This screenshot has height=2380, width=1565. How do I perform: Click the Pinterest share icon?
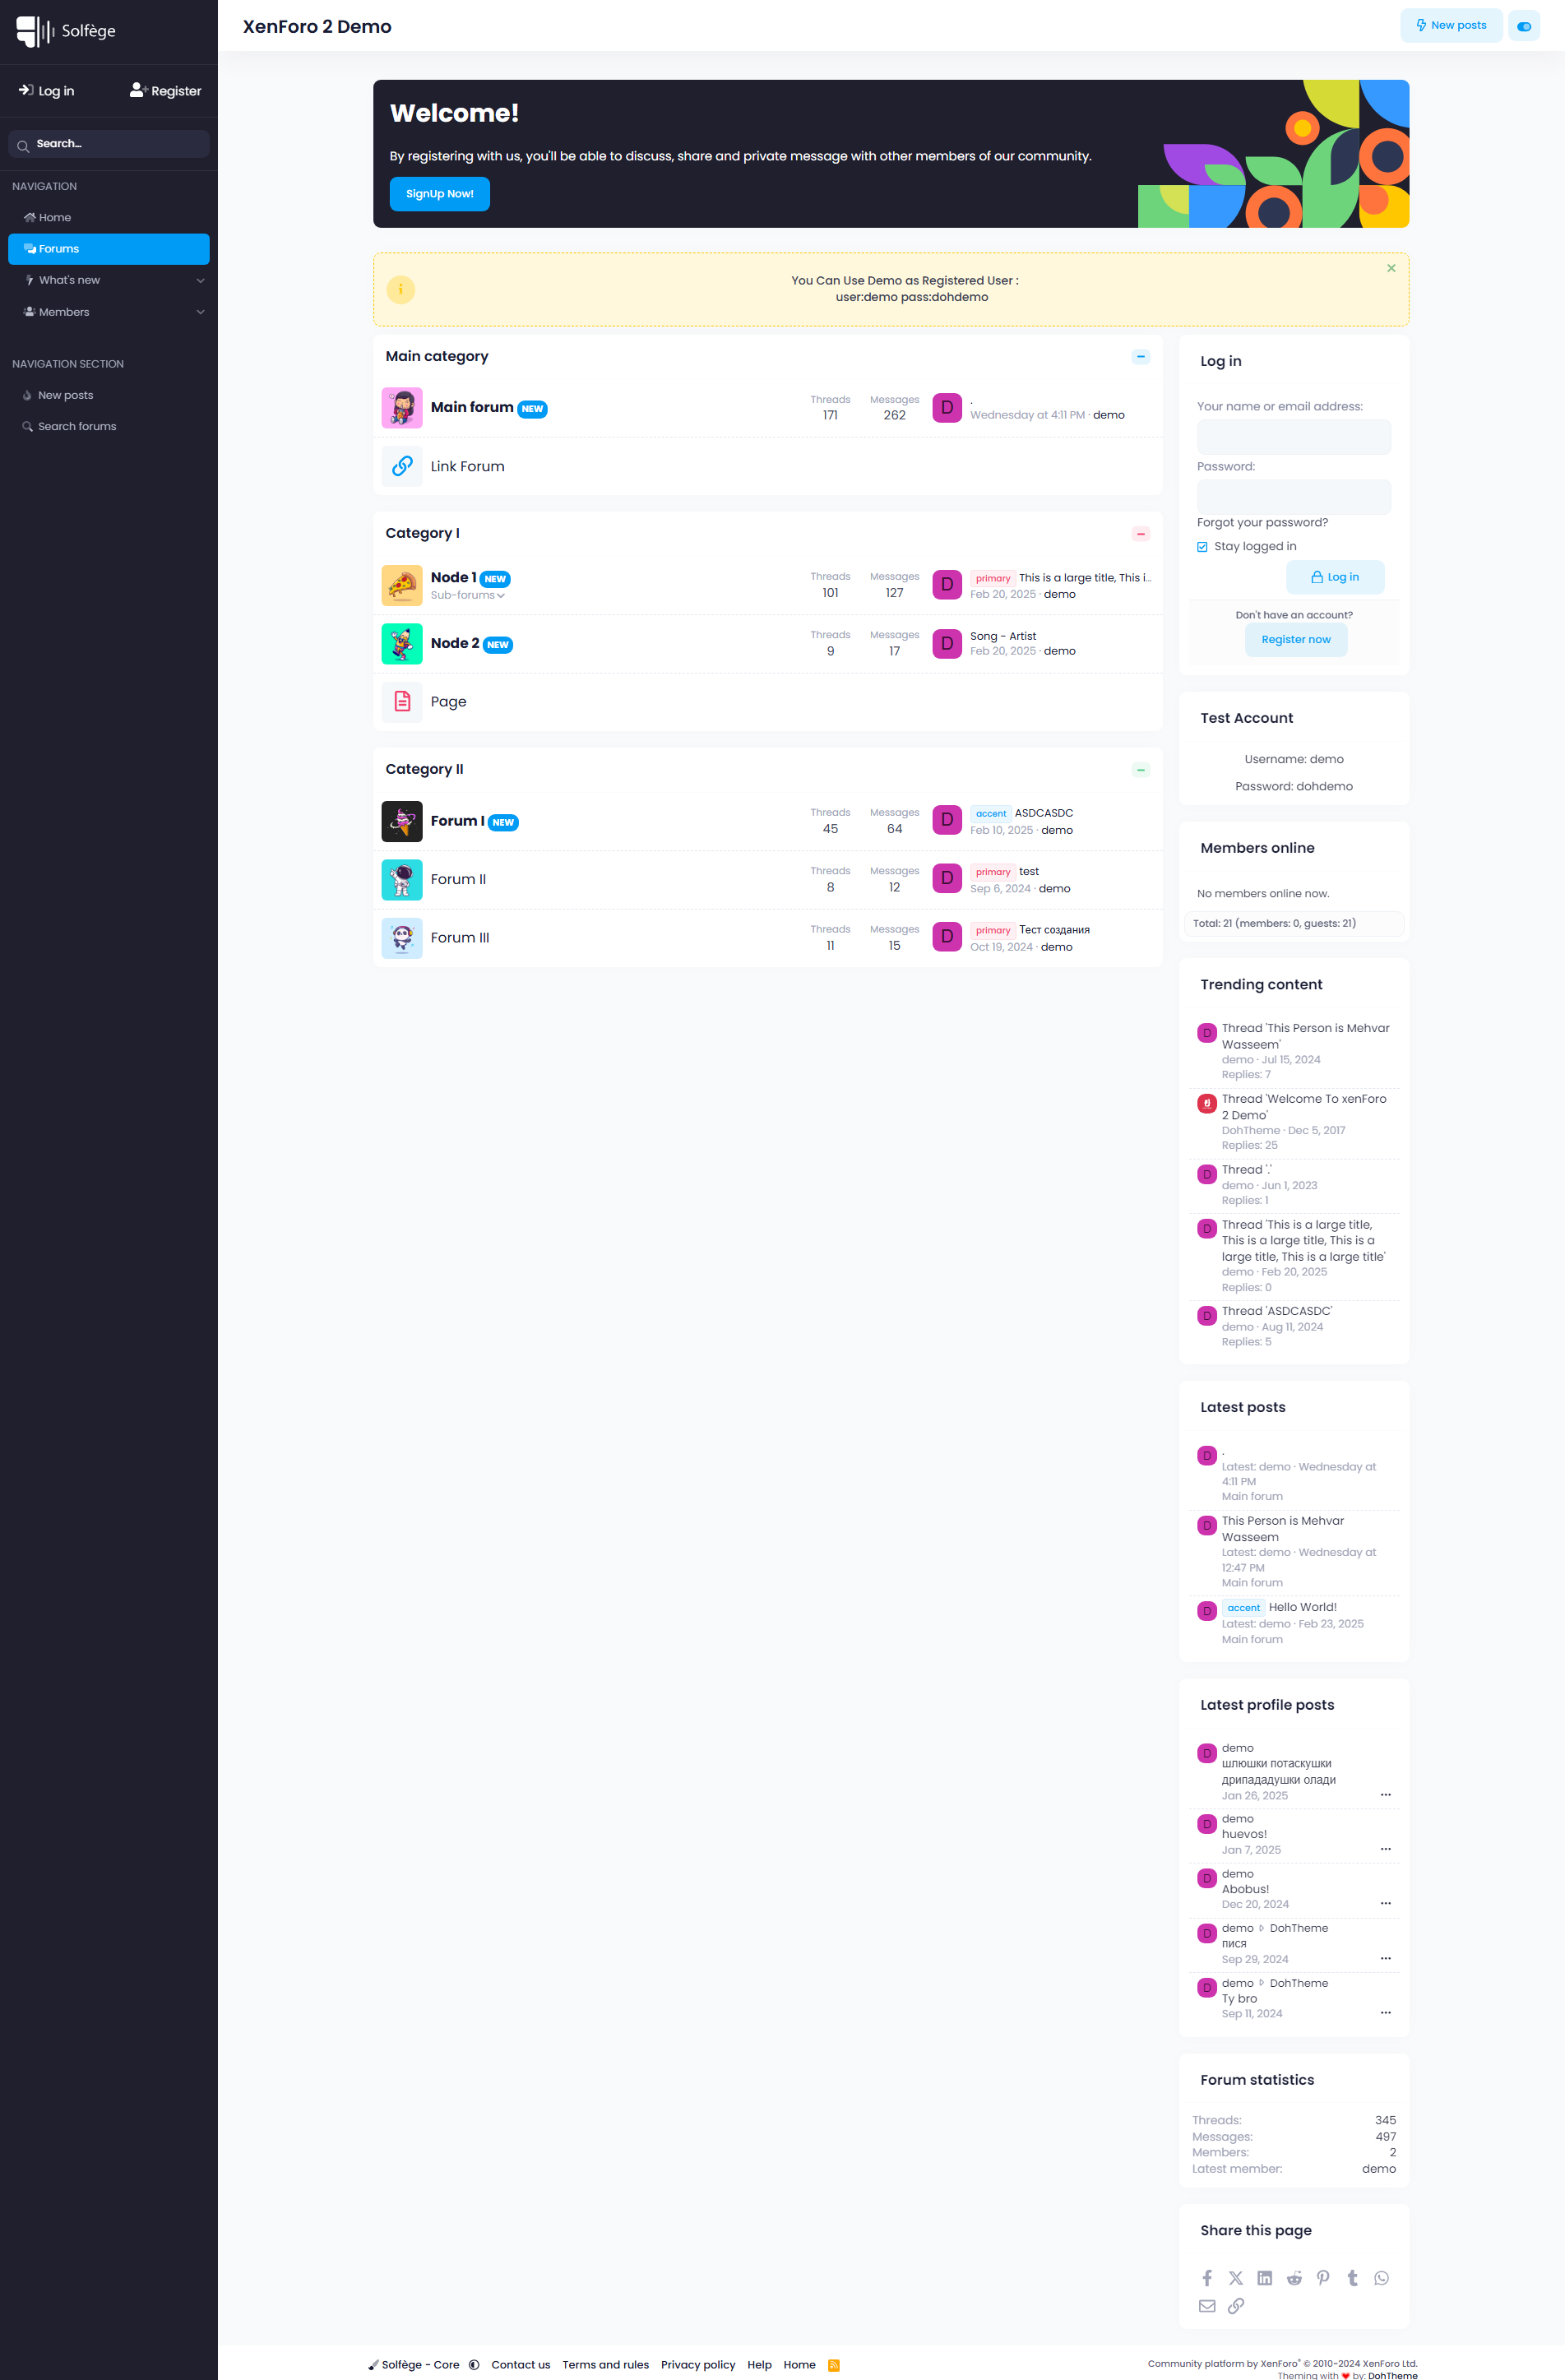[x=1323, y=2278]
